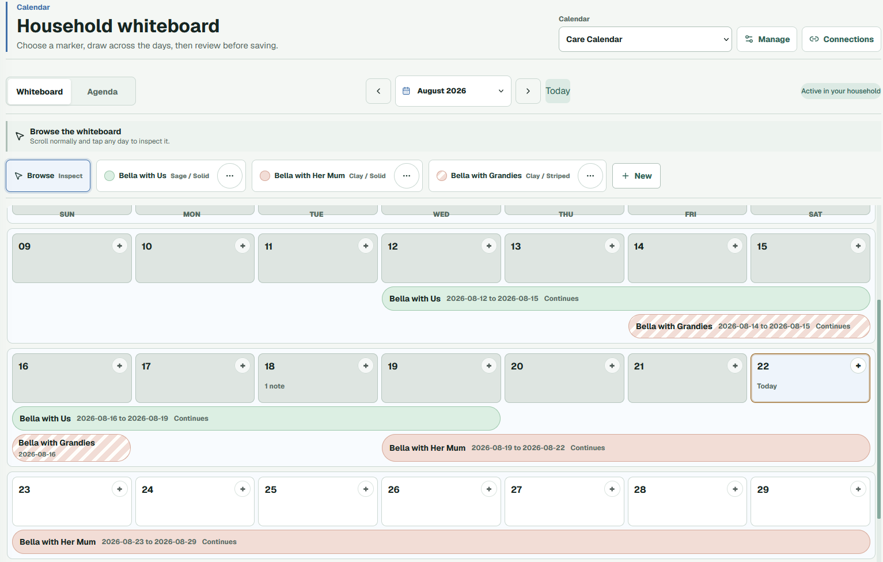
Task: Add an entry on day 26
Action: click(489, 489)
